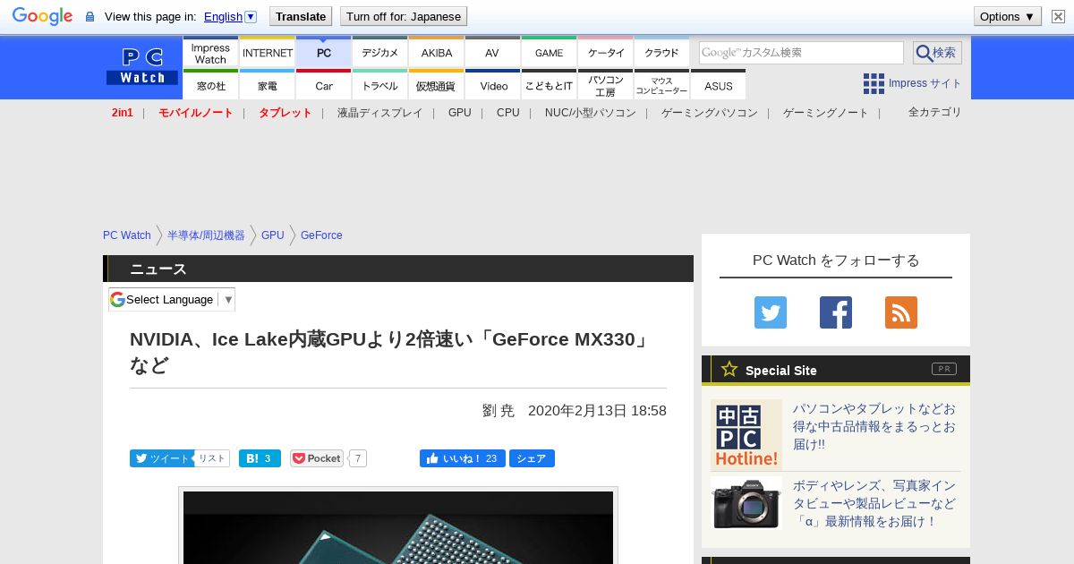This screenshot has width=1074, height=564.
Task: Click the PC Watch logo
Action: coord(142,66)
